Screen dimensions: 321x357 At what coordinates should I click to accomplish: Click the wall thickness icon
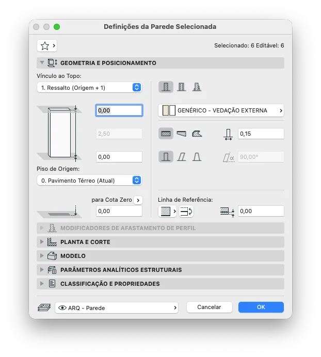pyautogui.click(x=228, y=134)
